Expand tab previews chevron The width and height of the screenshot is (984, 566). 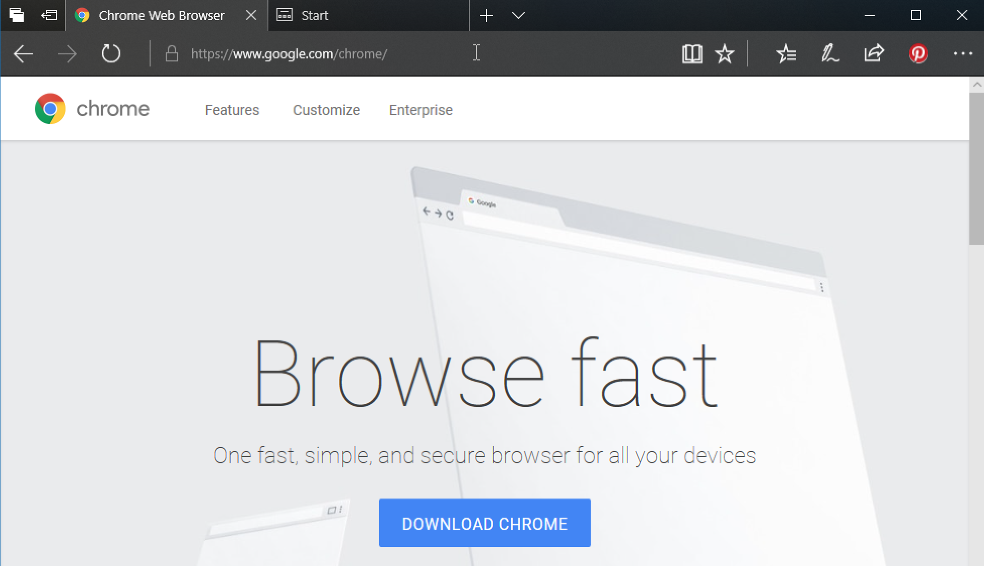tap(518, 16)
